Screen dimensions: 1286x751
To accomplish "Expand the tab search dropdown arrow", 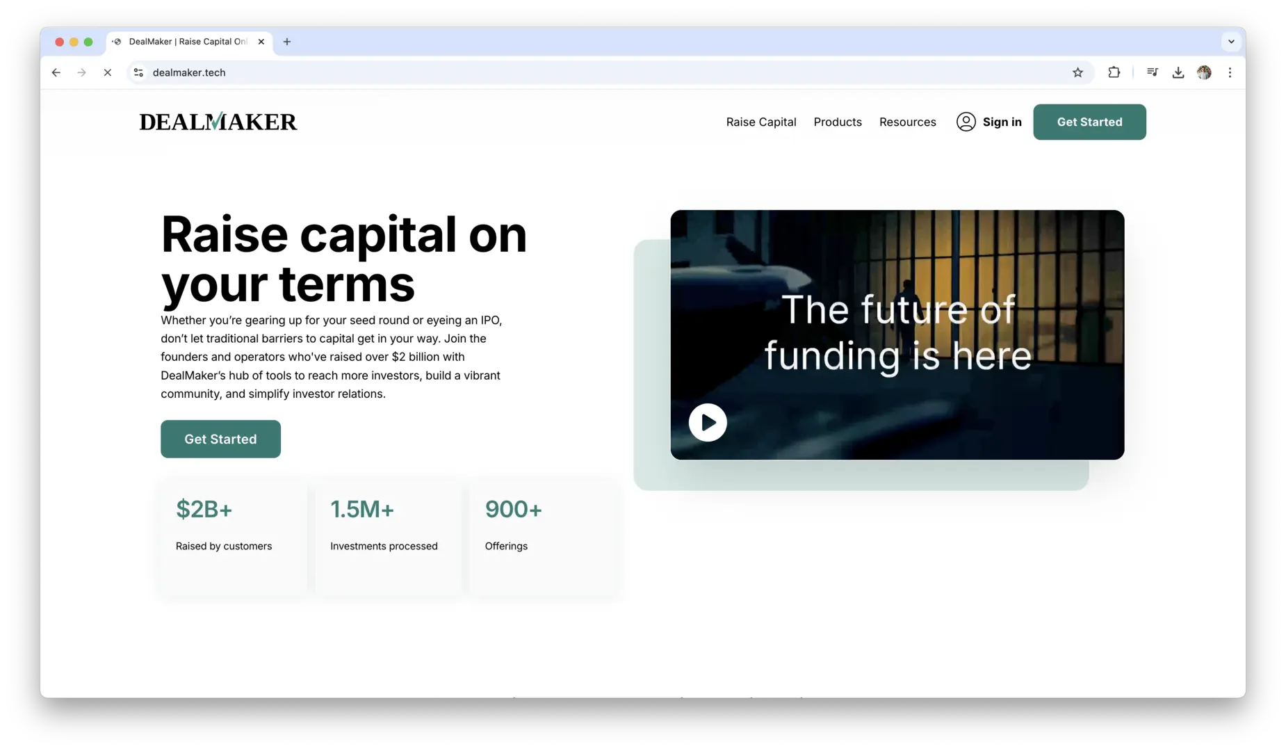I will [x=1230, y=42].
